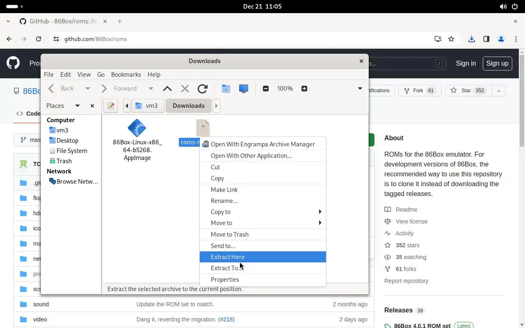Close the Places side pane
Screen dimensions: 525x328
click(92, 106)
